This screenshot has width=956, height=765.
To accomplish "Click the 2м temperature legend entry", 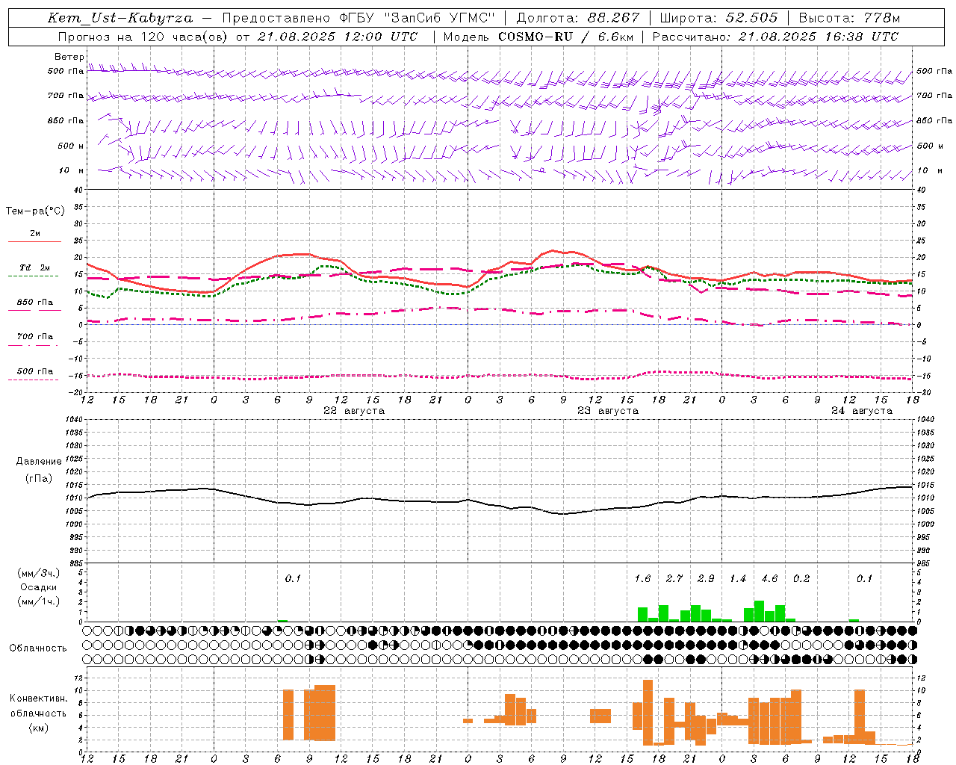I will (x=35, y=234).
